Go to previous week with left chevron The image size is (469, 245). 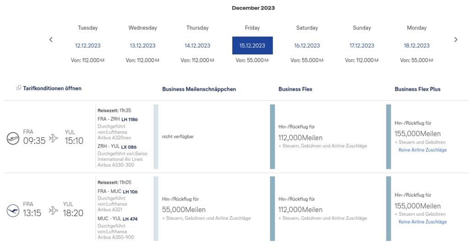click(51, 39)
